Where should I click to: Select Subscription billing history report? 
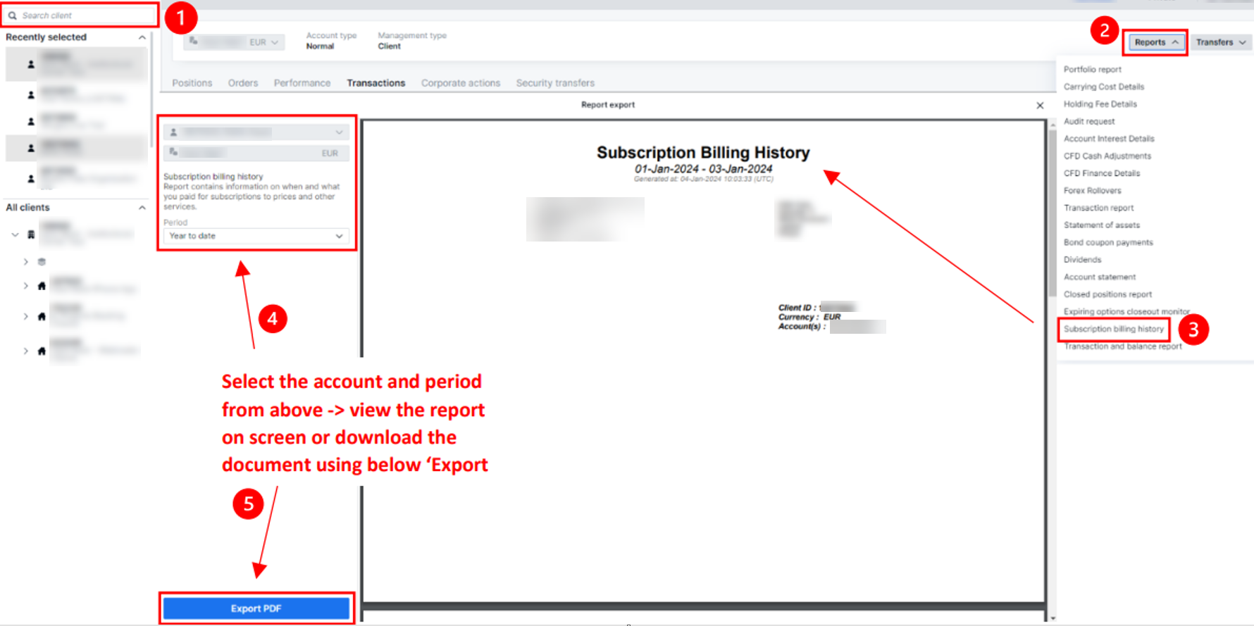1113,329
